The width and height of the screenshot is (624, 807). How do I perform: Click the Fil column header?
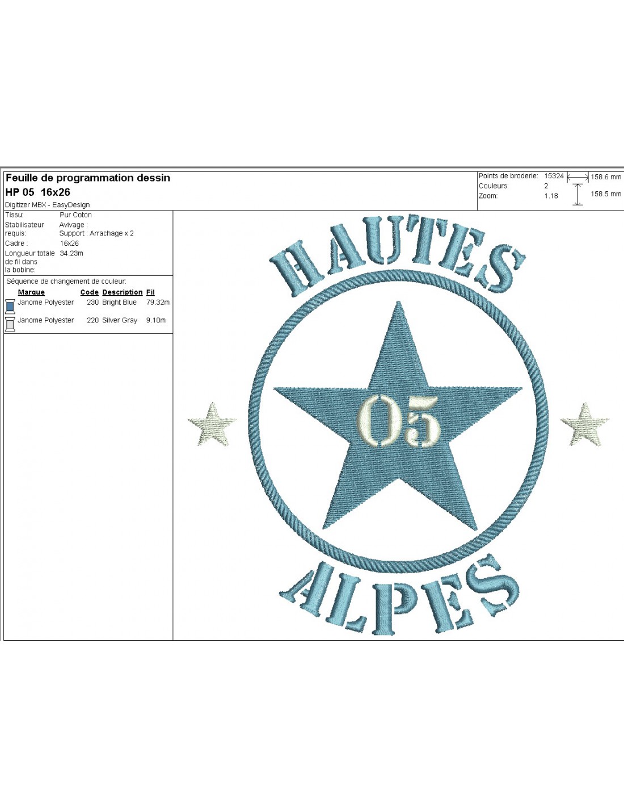point(150,292)
